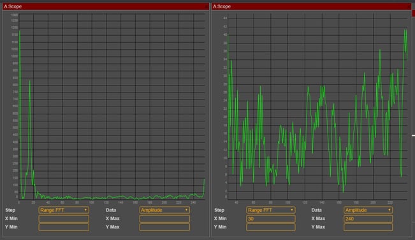
Task: Click inside the right zoomed amplitude plot
Action: (317, 107)
